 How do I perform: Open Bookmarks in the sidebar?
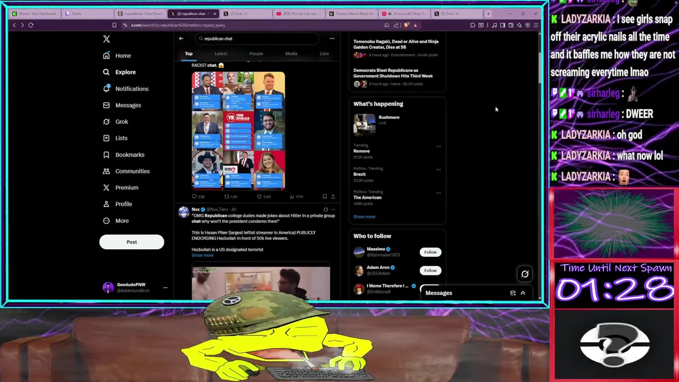pyautogui.click(x=124, y=154)
